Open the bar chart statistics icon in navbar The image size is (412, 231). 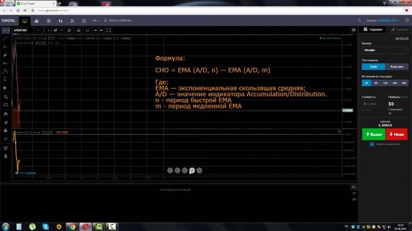37,21
